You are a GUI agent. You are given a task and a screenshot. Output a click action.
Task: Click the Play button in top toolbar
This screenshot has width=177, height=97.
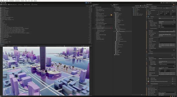click(x=86, y=3)
